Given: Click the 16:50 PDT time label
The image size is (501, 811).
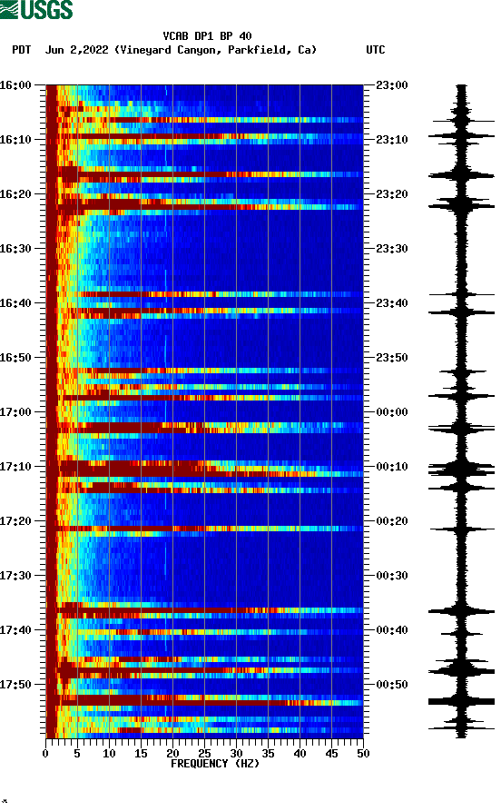Looking at the screenshot, I should 15,358.
